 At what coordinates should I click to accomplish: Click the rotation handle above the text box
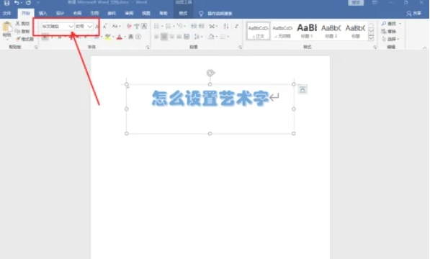tap(210, 73)
